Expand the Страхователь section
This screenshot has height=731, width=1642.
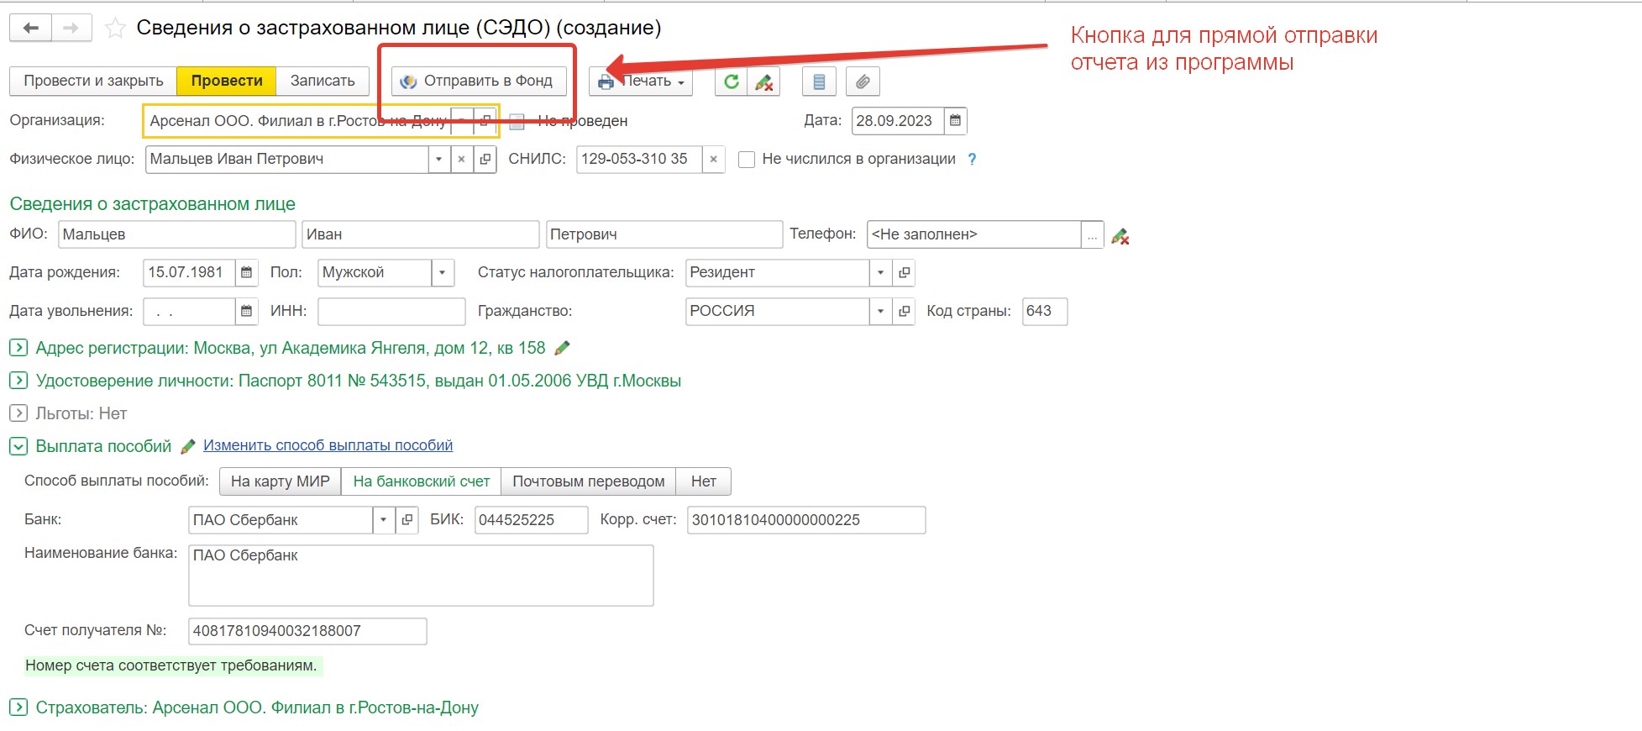point(18,707)
